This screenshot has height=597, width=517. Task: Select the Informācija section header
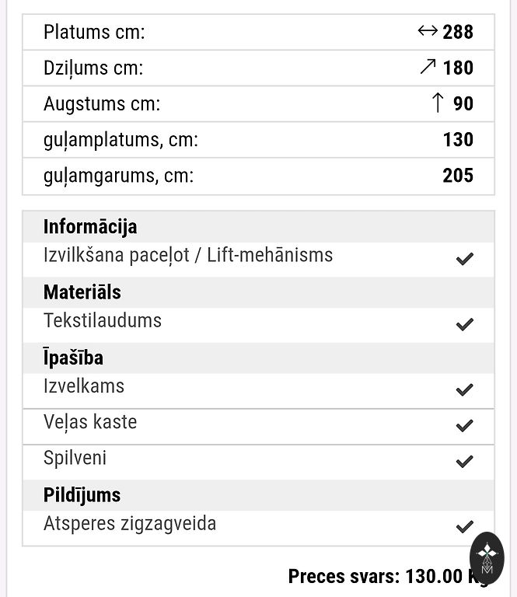(x=90, y=227)
